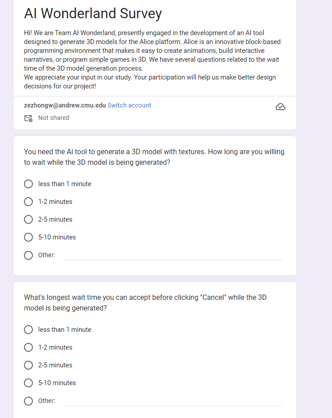Click the cloud saved-draft icon
The height and width of the screenshot is (418, 332).
click(280, 107)
